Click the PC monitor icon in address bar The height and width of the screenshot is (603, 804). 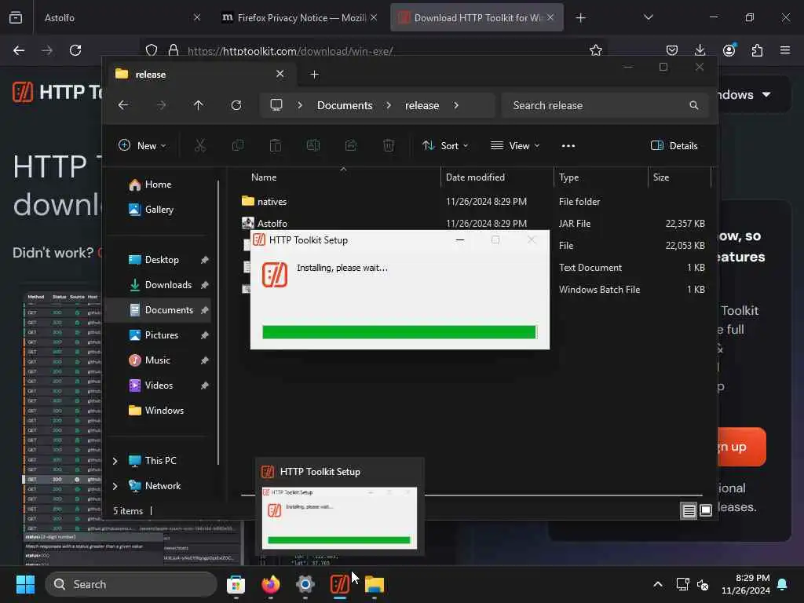[276, 105]
